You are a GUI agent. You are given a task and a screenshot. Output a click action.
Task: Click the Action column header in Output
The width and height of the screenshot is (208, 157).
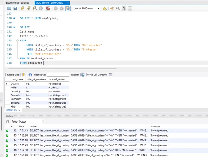click(x=33, y=127)
